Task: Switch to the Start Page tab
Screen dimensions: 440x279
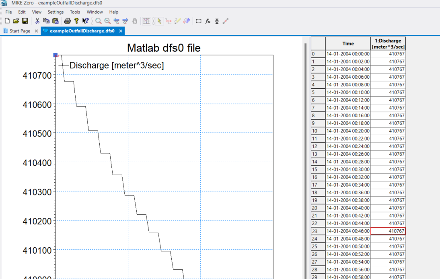Action: click(x=19, y=31)
